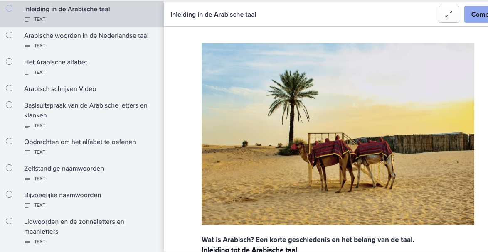Click the text icon under Lidwoorden en de zonneletters
Viewport: 488px width, 252px height.
pyautogui.click(x=27, y=242)
